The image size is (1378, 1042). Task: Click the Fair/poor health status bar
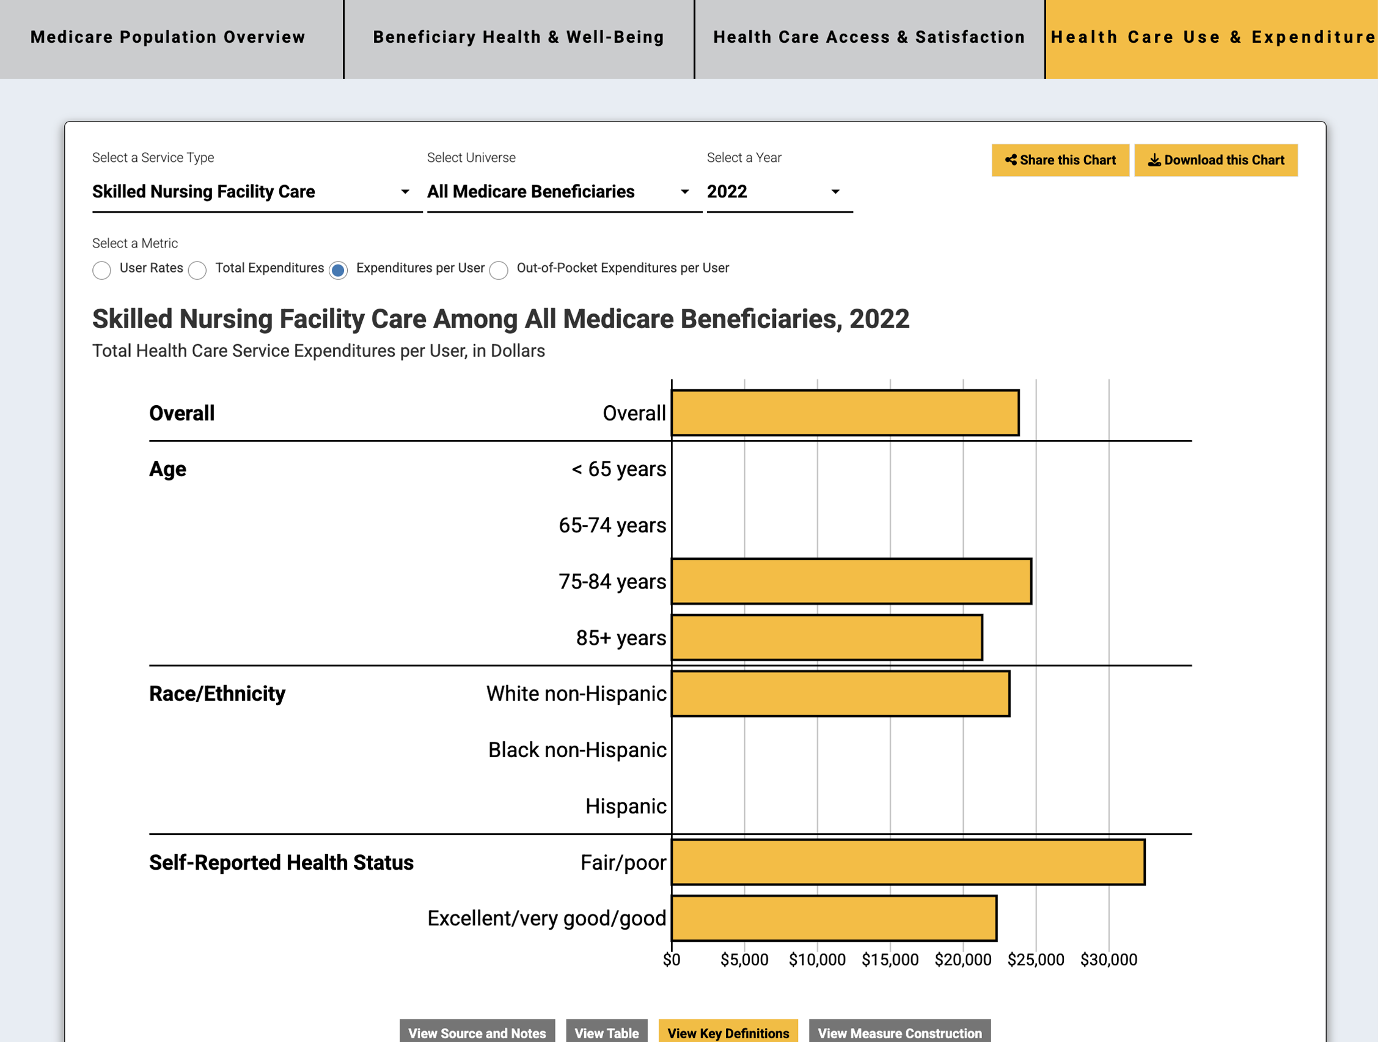point(907,862)
